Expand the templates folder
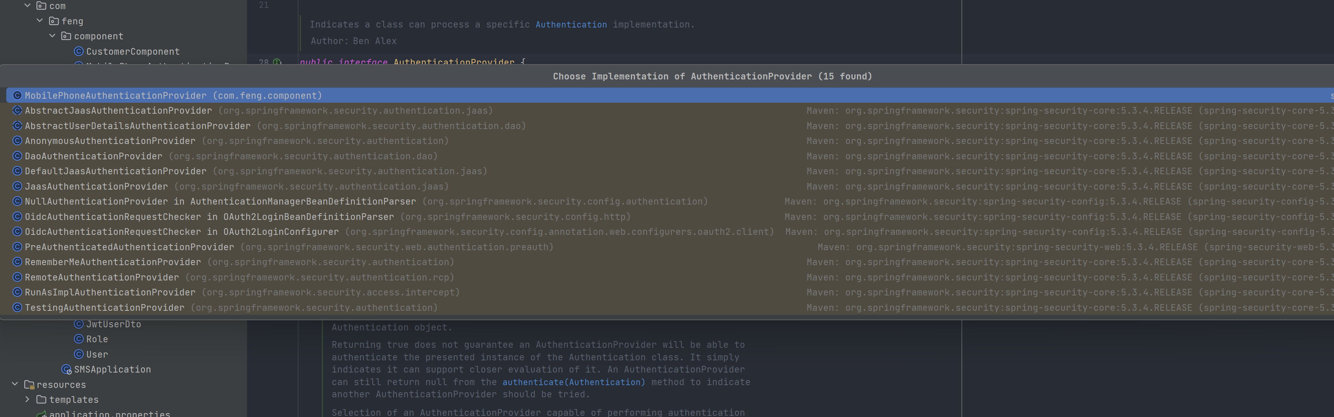1334x417 pixels. point(28,399)
